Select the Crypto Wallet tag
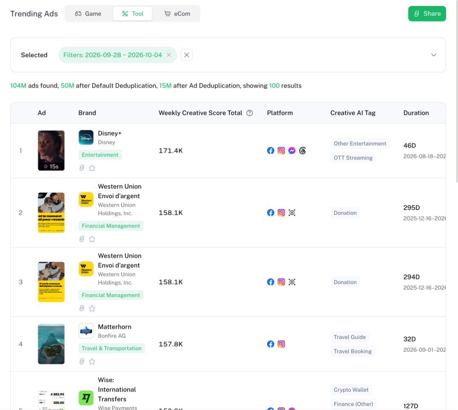 pyautogui.click(x=351, y=389)
